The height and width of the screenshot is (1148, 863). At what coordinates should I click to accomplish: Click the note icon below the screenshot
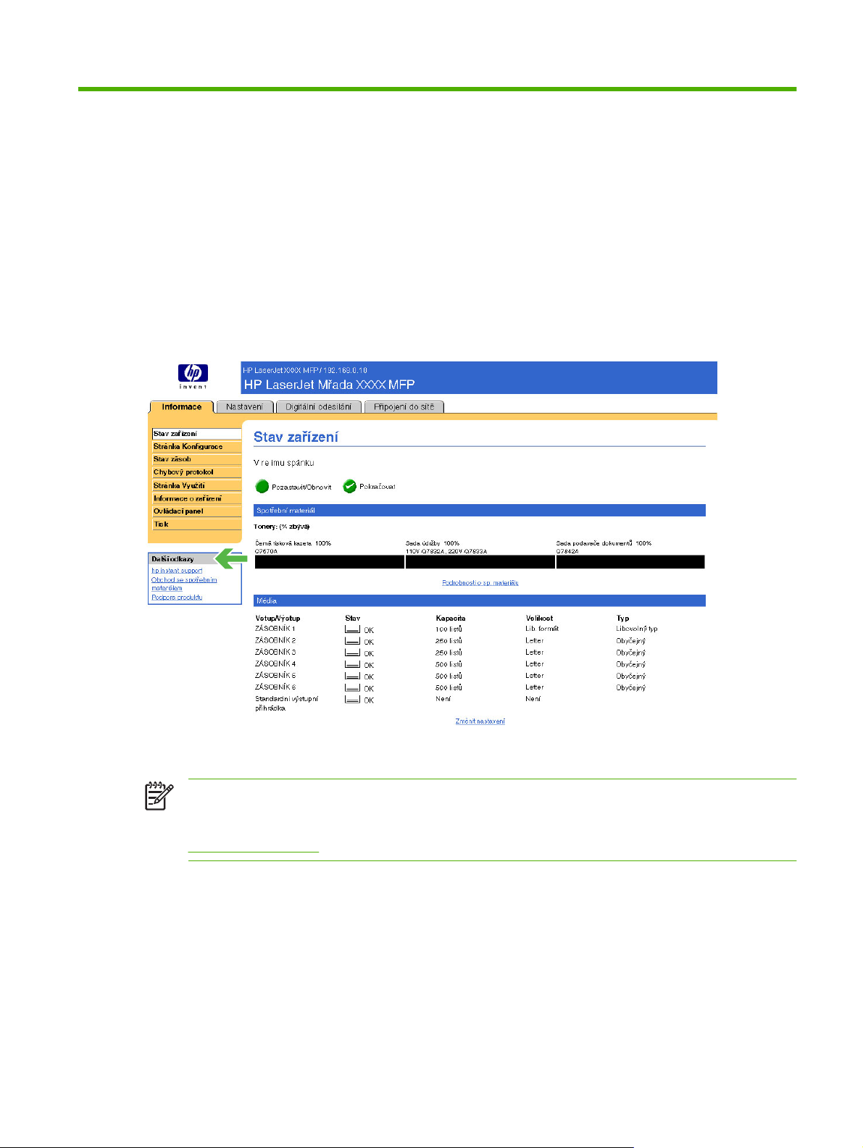(x=159, y=796)
